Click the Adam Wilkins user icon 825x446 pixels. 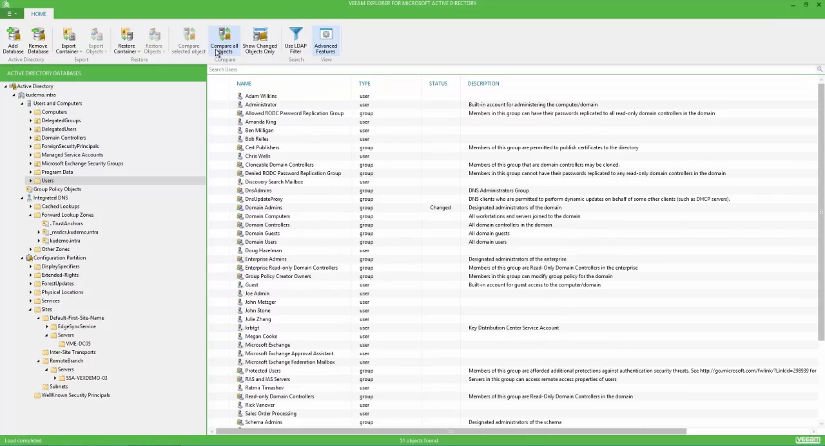pos(240,96)
